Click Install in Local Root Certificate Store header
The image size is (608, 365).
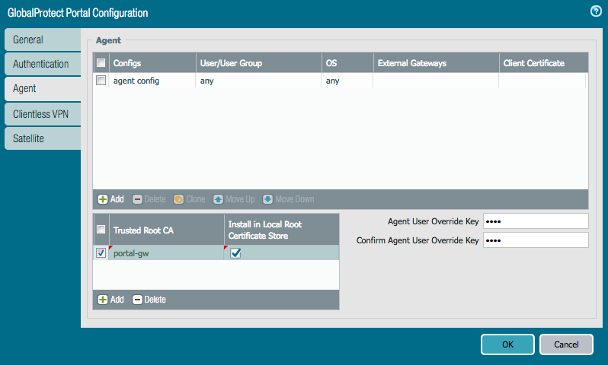click(x=281, y=230)
